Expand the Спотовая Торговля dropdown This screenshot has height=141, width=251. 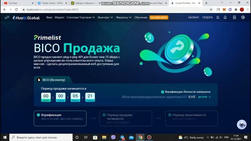[x=80, y=17]
